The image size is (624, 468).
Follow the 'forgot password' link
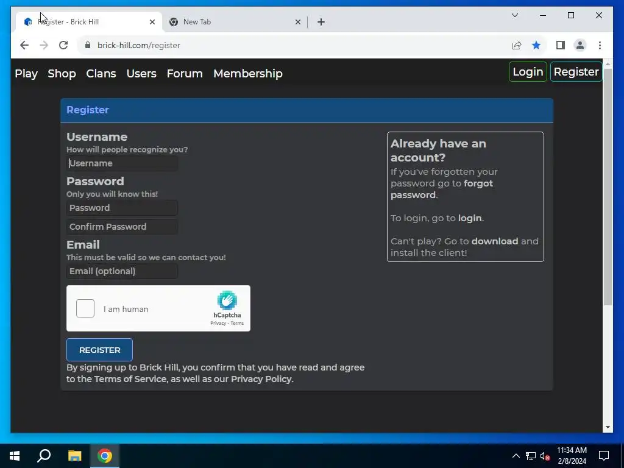pyautogui.click(x=442, y=189)
